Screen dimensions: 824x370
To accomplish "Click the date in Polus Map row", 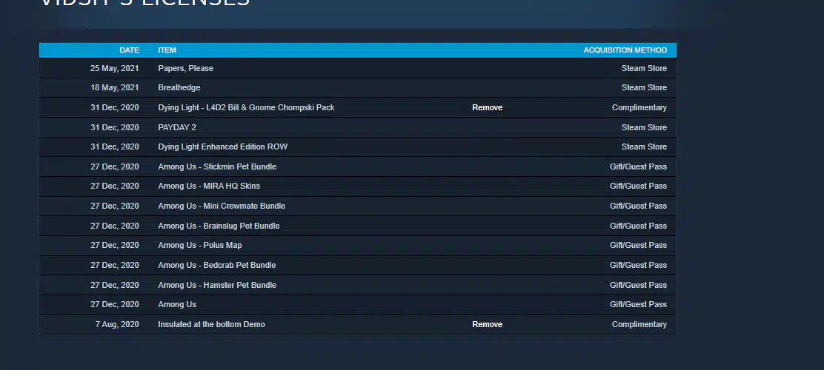I will pyautogui.click(x=115, y=246).
